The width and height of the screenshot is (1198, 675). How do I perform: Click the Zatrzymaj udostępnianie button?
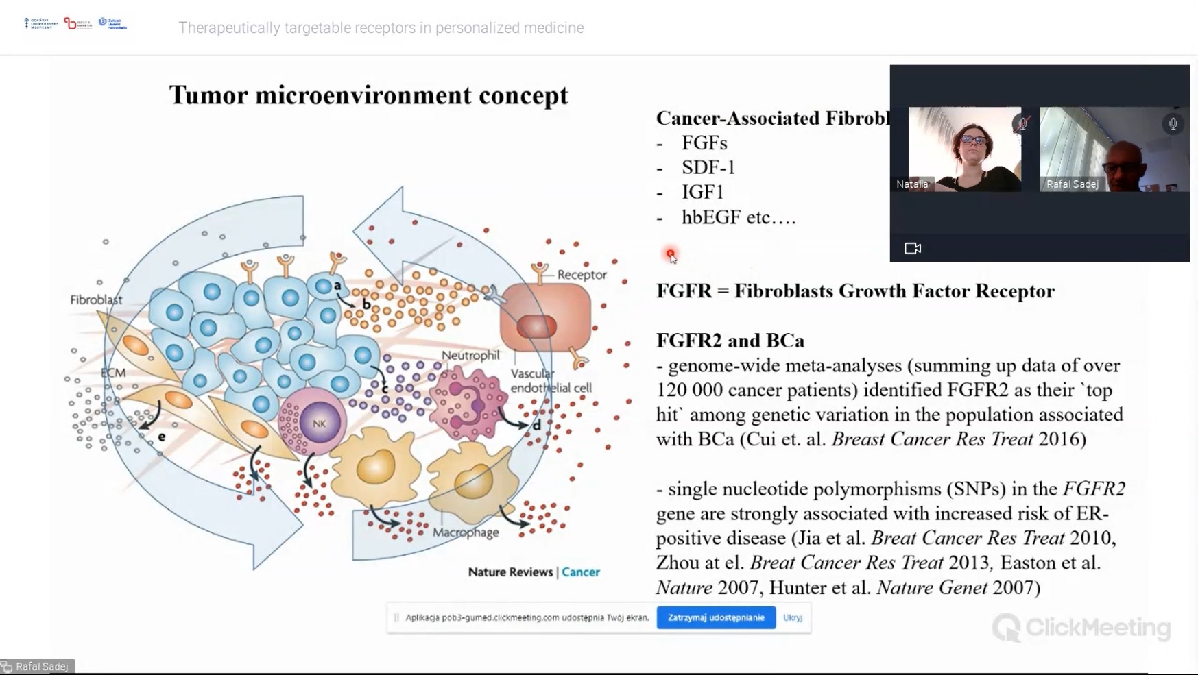715,617
